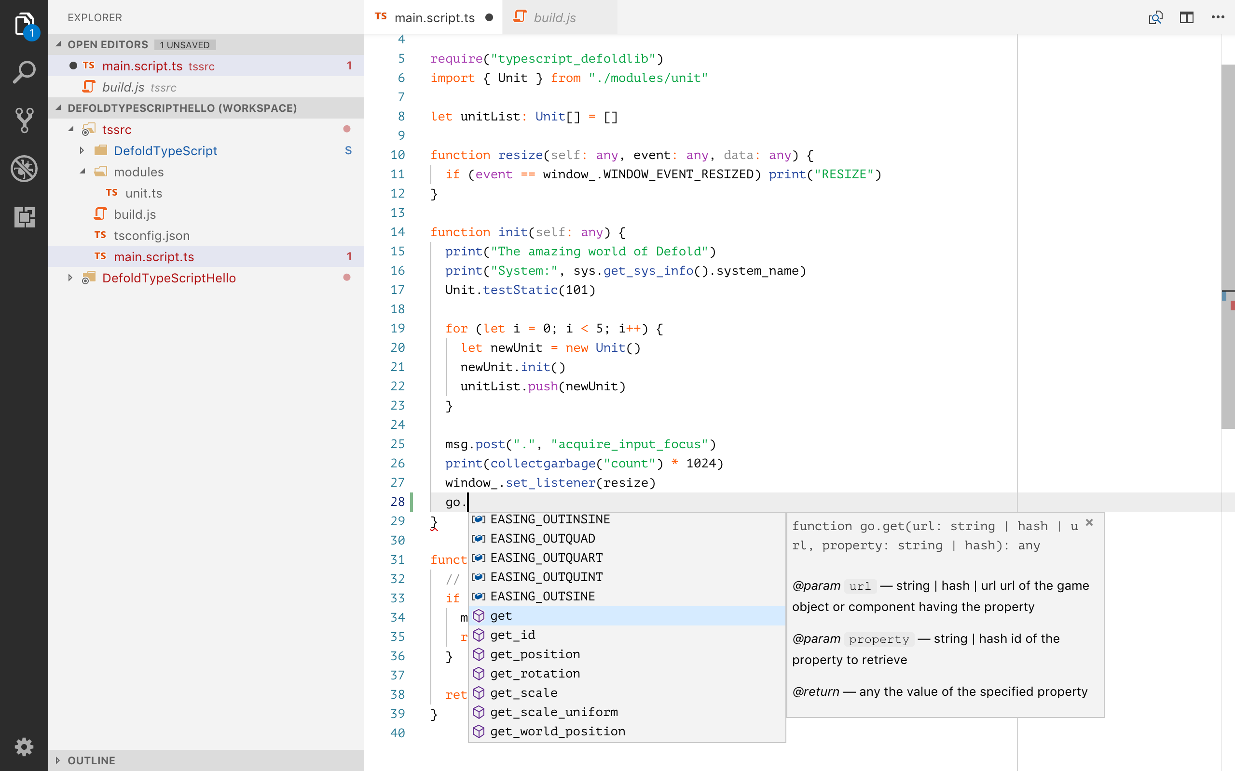Expand the DefoldTypeScript folder arrow
This screenshot has height=771, width=1235.
[x=82, y=150]
